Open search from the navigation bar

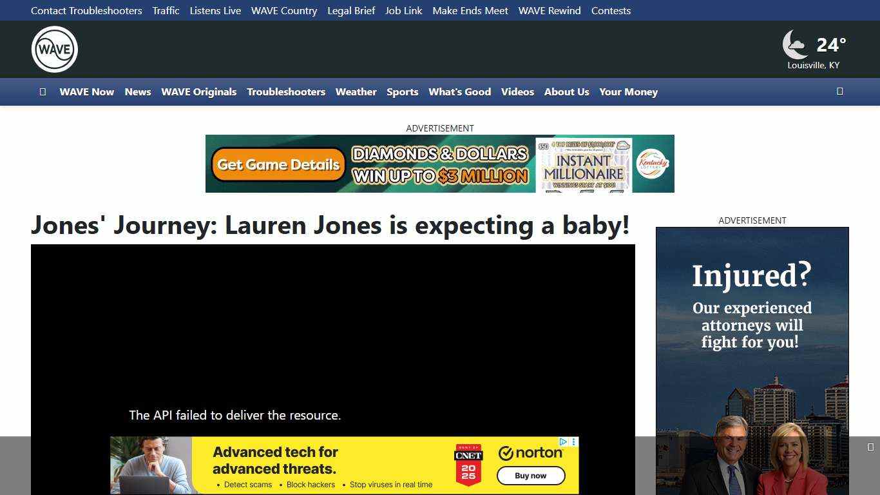point(840,92)
